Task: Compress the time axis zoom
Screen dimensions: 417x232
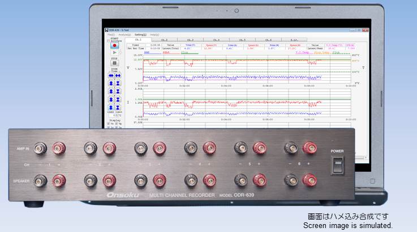Action: tap(118, 76)
